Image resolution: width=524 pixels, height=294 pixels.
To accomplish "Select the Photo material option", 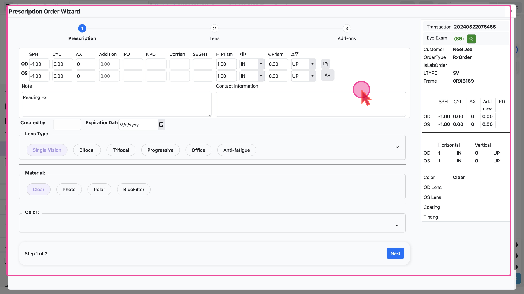I will (x=69, y=190).
